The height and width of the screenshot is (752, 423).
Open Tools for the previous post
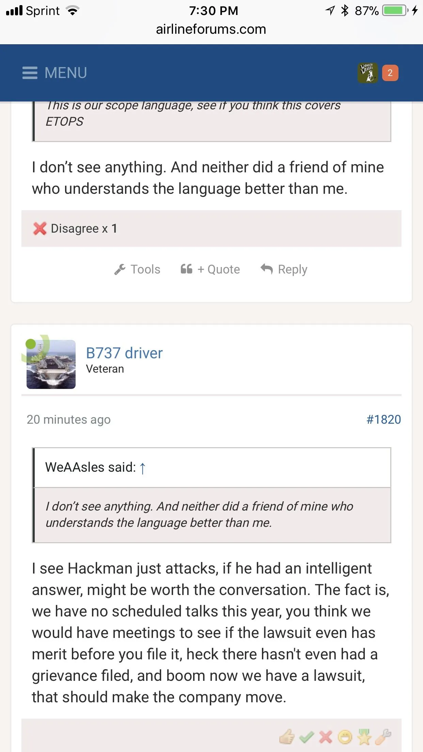point(137,269)
